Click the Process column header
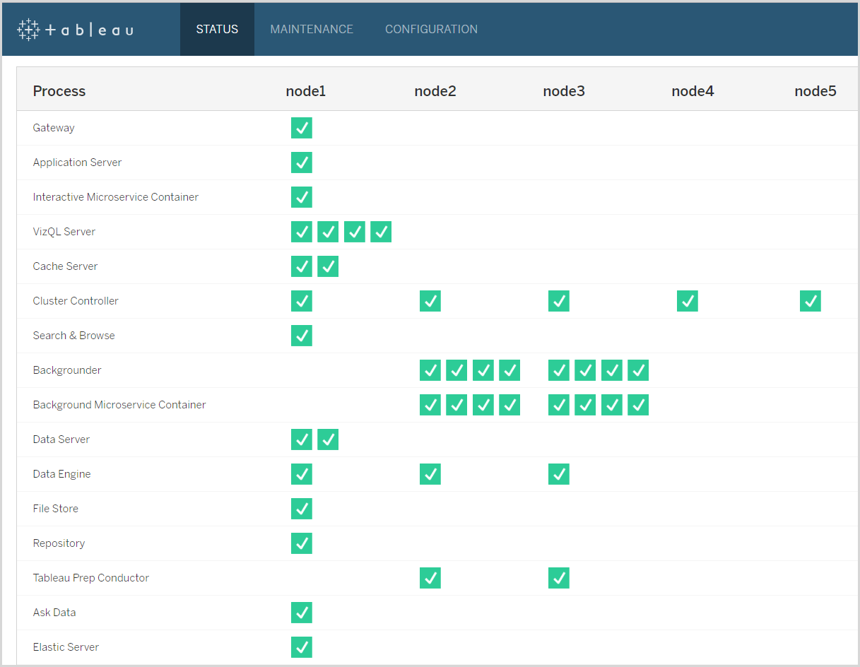 (x=59, y=91)
